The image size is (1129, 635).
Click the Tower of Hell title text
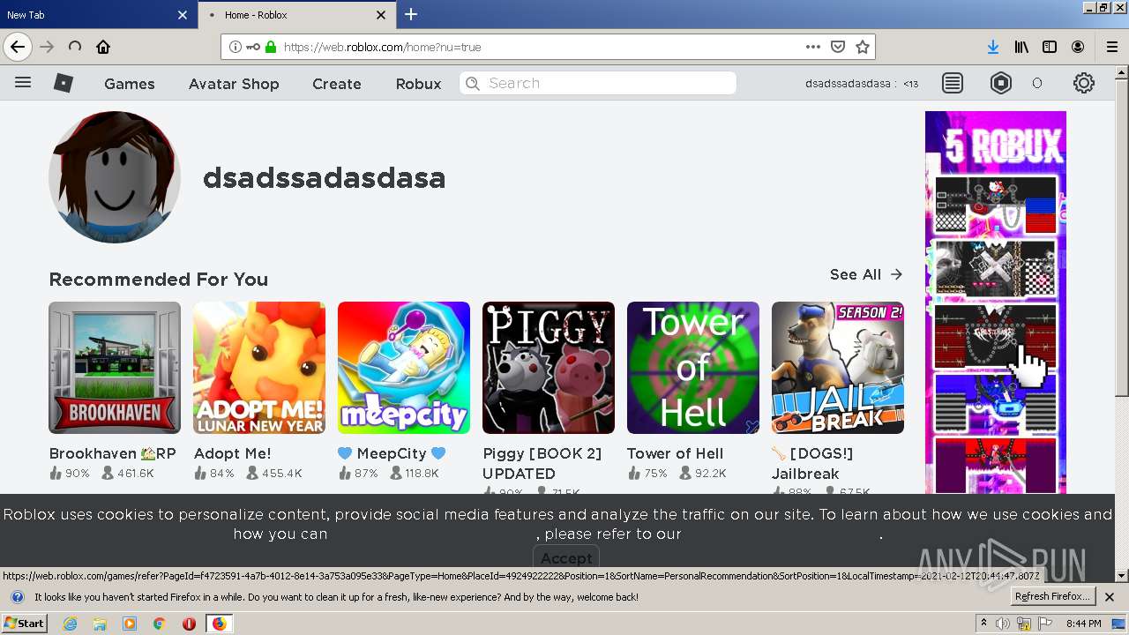675,453
